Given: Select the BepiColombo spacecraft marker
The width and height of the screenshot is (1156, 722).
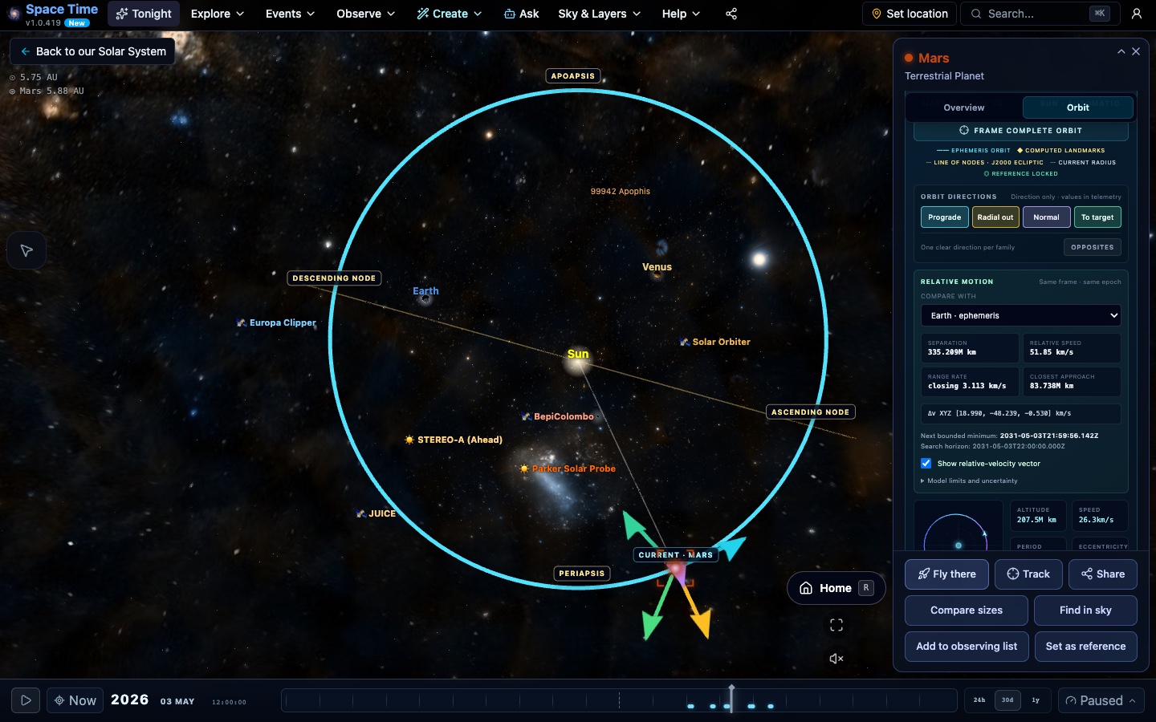Looking at the screenshot, I should coord(558,416).
